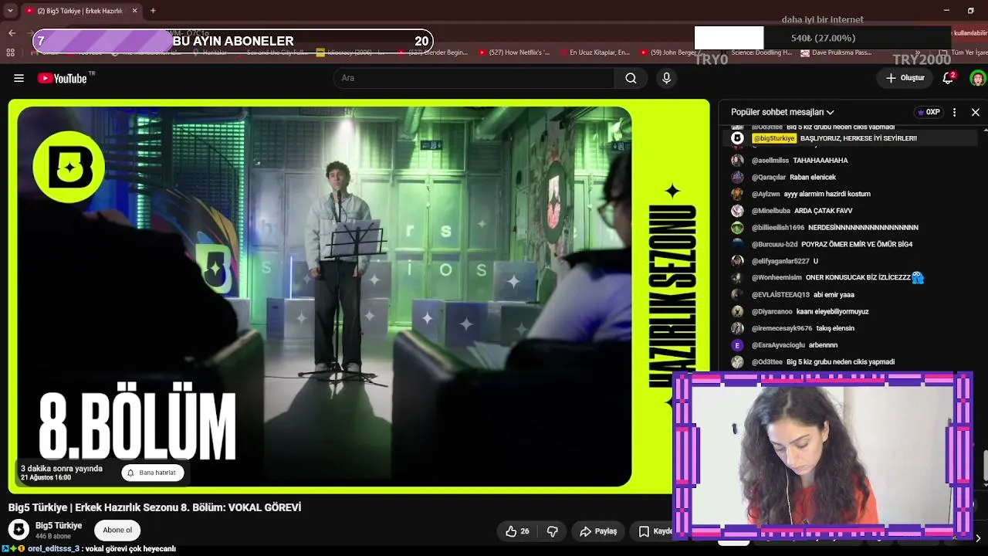This screenshot has width=988, height=556.
Task: Click the Bana hatırlat reminder button
Action: pyautogui.click(x=152, y=473)
